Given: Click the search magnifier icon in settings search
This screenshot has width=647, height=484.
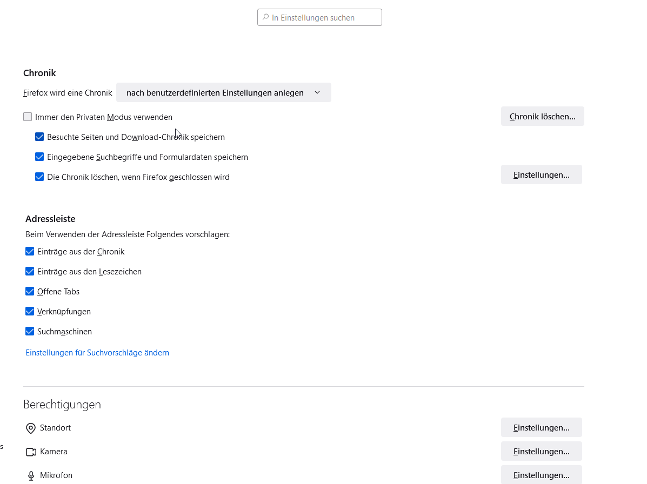Looking at the screenshot, I should tap(265, 17).
